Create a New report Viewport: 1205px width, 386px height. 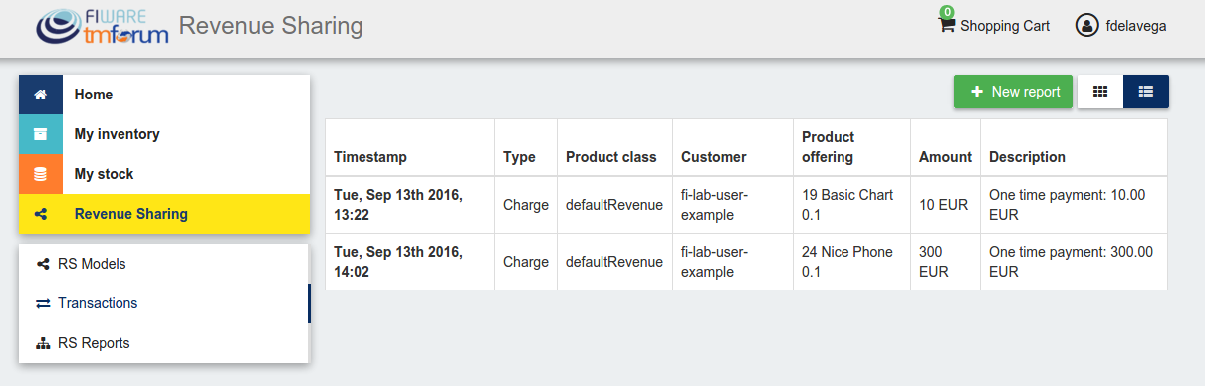(1013, 92)
